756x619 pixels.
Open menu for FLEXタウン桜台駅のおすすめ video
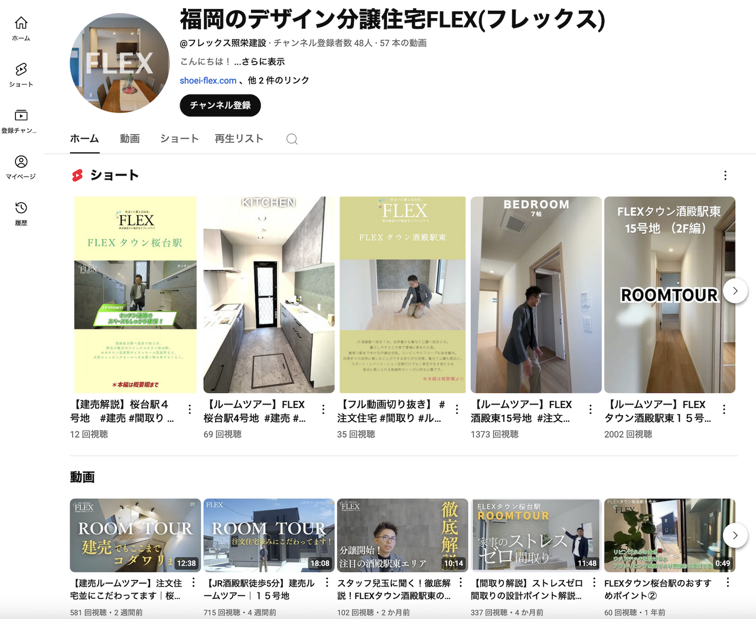(x=728, y=583)
